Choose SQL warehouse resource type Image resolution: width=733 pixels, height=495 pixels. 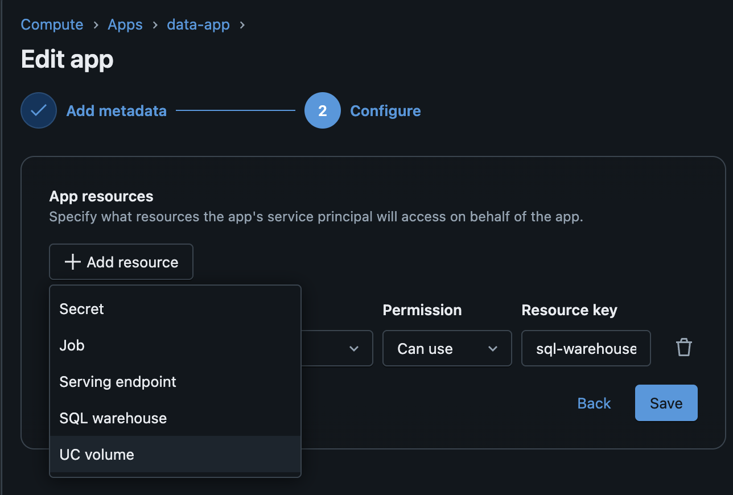(x=113, y=418)
